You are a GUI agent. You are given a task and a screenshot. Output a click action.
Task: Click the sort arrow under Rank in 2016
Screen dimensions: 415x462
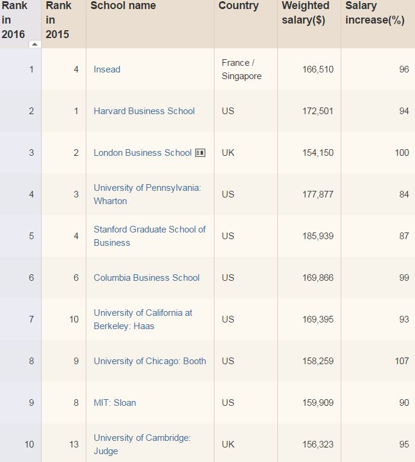coord(35,44)
